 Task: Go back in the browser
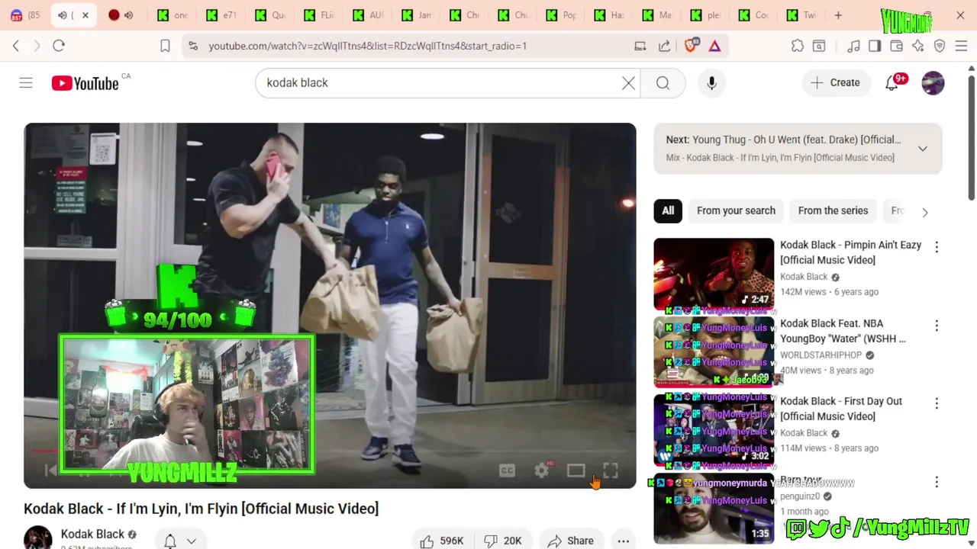point(16,46)
